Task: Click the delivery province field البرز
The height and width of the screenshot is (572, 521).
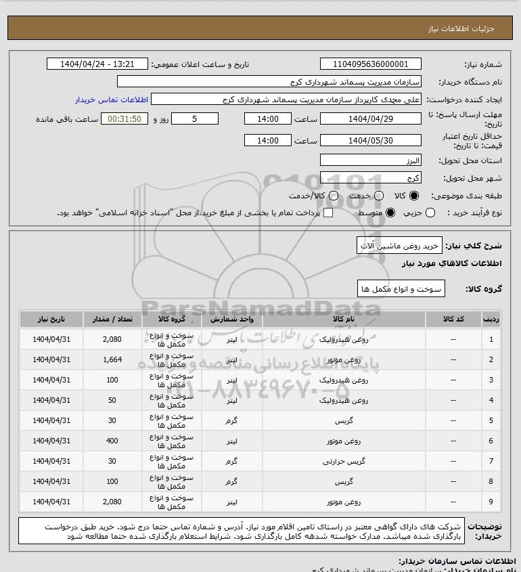Action: 370,160
